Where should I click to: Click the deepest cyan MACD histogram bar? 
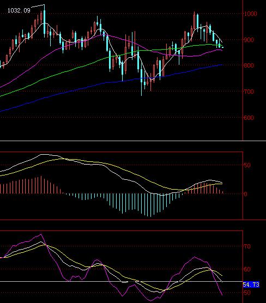151,205
